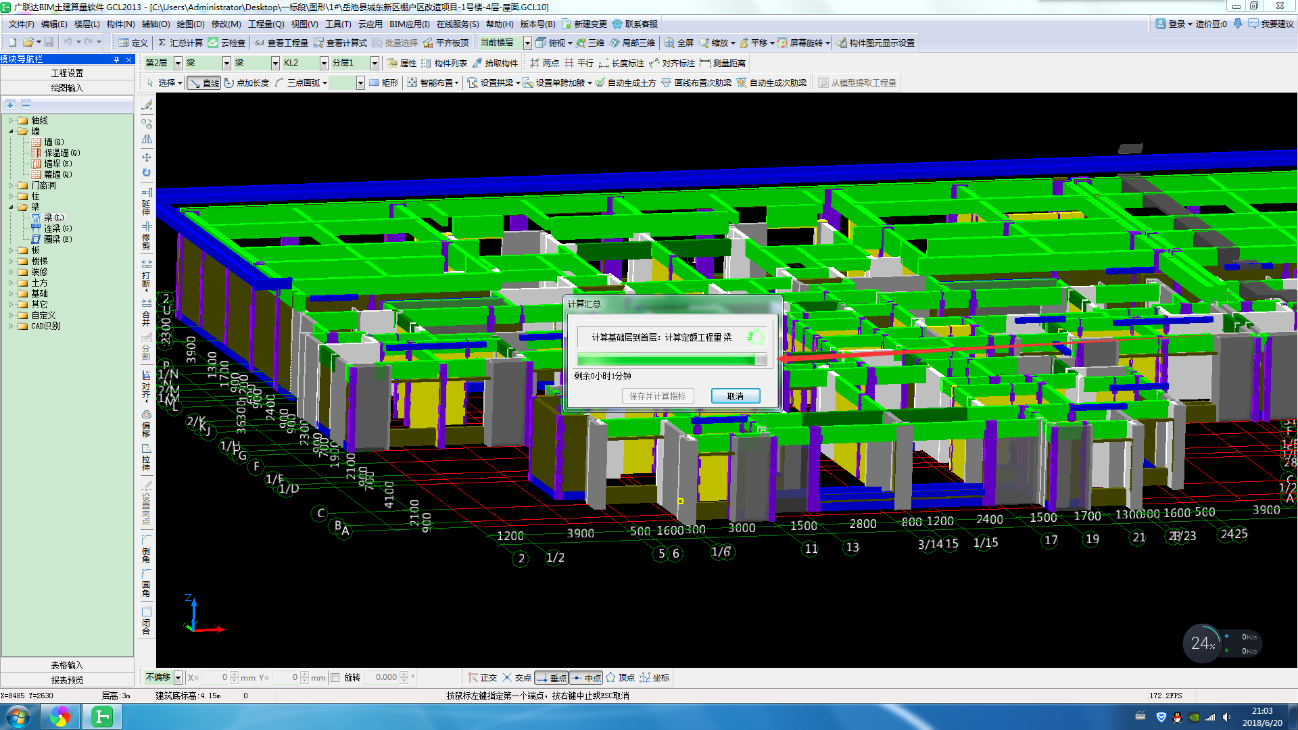
Task: Collapse the 墙 tree node
Action: pyautogui.click(x=11, y=131)
